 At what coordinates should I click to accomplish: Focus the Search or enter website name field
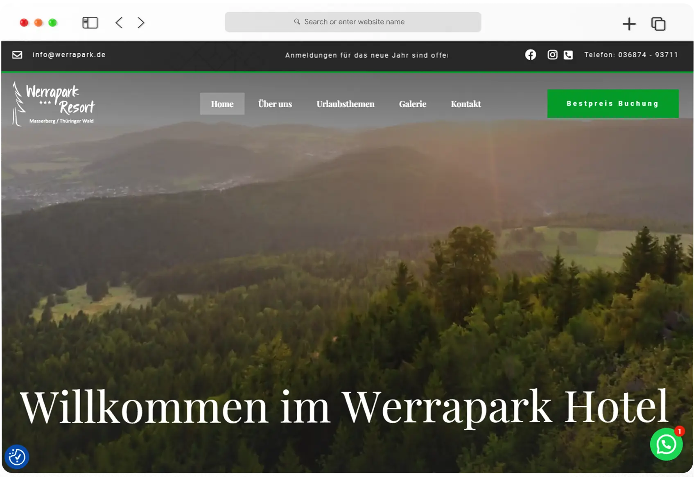click(x=353, y=22)
